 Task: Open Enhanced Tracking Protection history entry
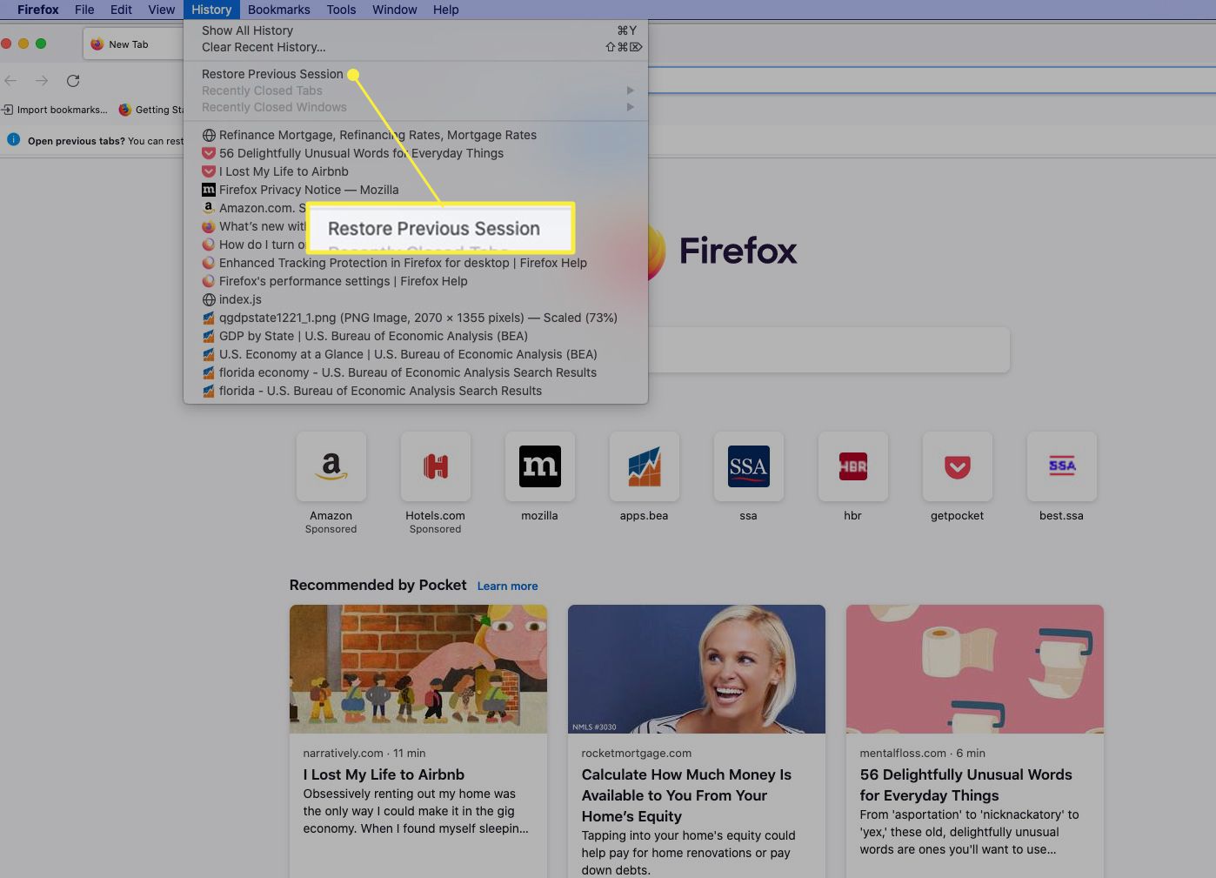[x=416, y=263]
